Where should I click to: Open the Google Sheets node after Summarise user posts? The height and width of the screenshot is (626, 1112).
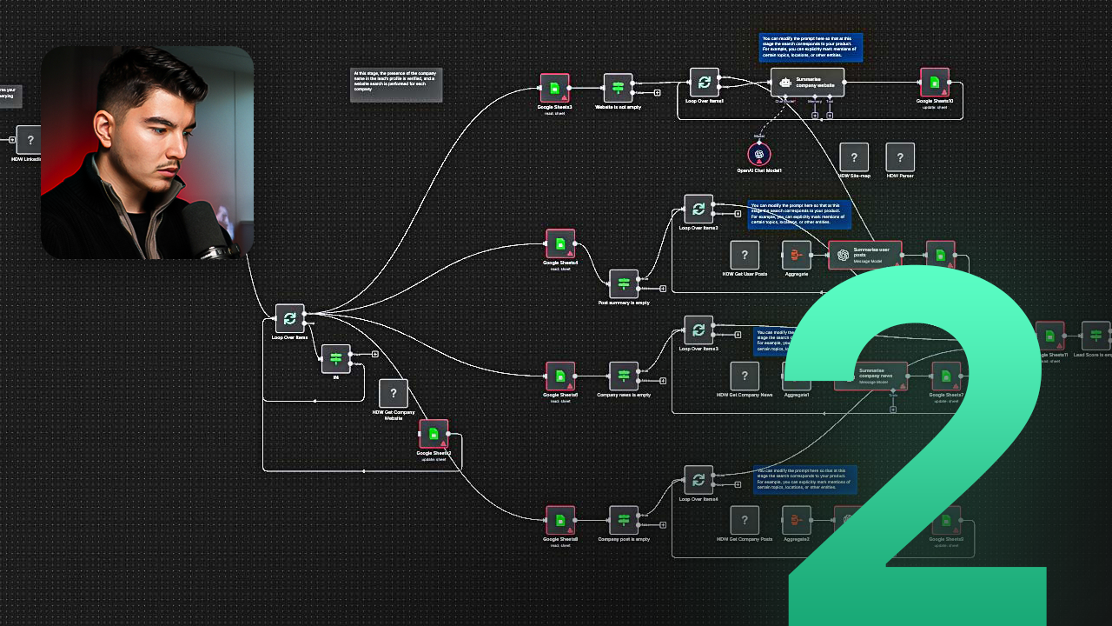click(941, 255)
